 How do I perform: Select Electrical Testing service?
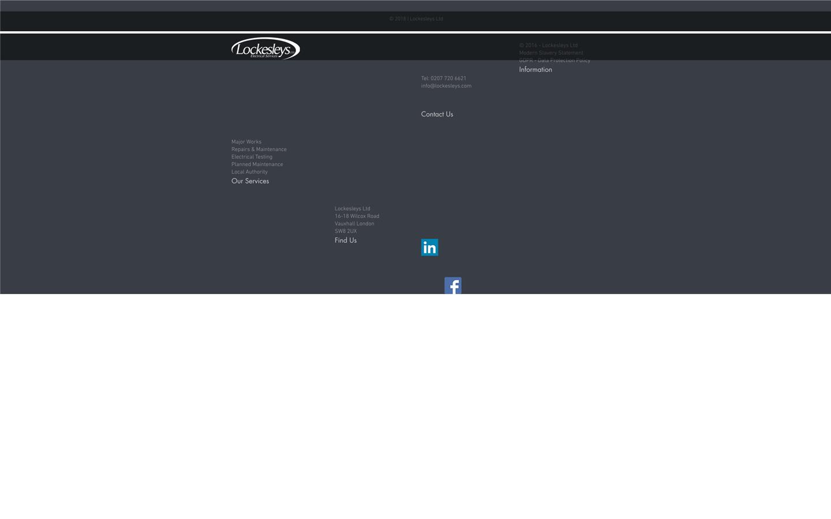click(252, 156)
